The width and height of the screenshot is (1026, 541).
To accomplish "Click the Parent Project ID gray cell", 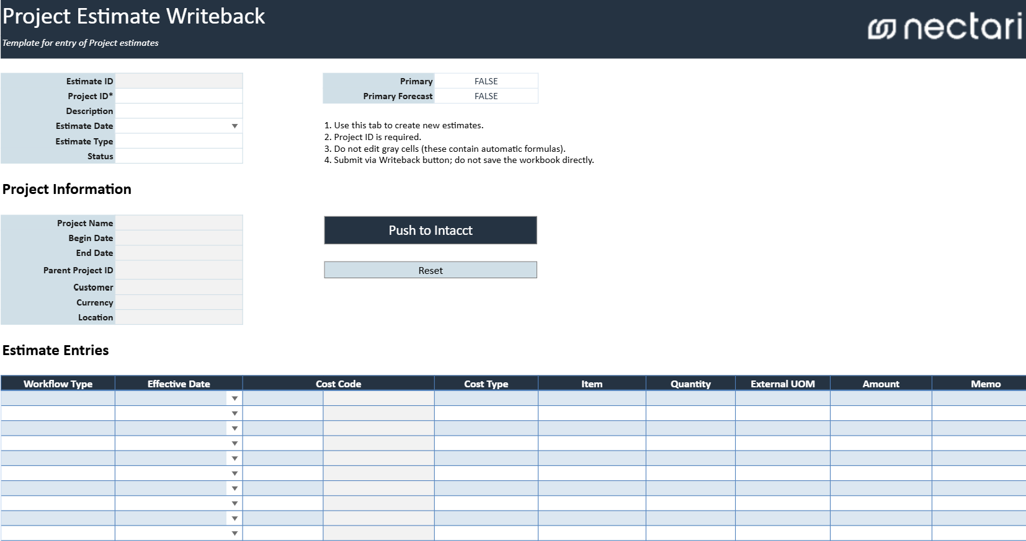I will pos(179,270).
